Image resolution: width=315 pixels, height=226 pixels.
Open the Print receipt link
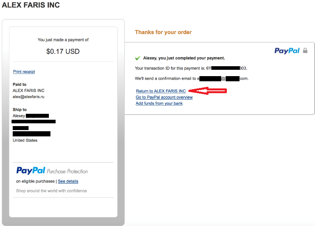click(24, 72)
